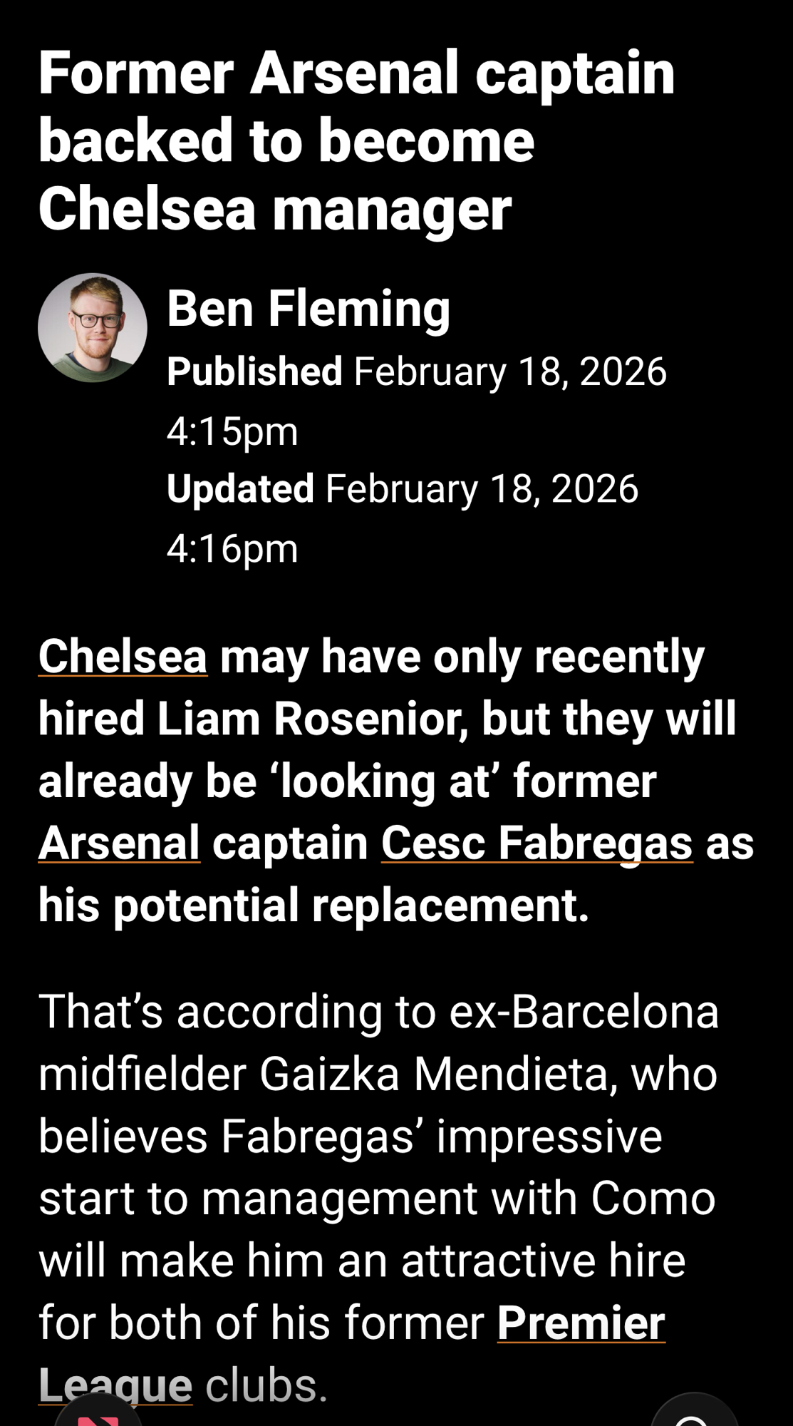This screenshot has width=793, height=1426.
Task: Tap the bold 'Updated' label
Action: [x=240, y=489]
